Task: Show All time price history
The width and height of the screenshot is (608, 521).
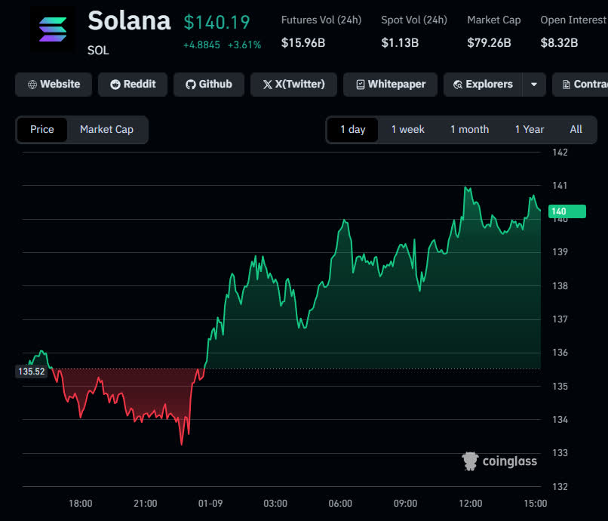Action: tap(576, 130)
